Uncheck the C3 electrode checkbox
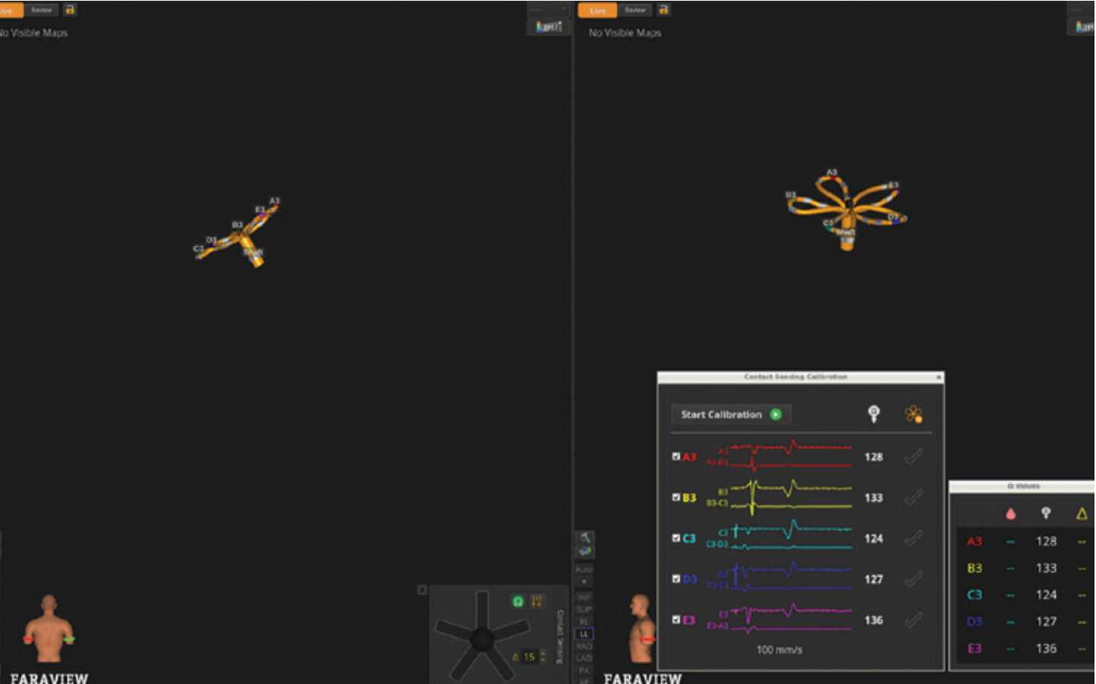 pyautogui.click(x=676, y=537)
